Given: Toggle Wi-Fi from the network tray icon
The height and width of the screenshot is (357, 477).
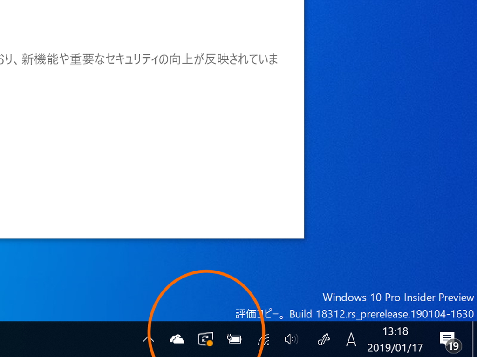Looking at the screenshot, I should 263,340.
